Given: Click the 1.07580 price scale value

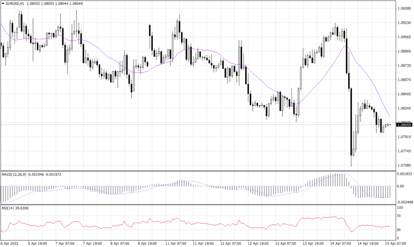Looking at the screenshot, I should tap(404, 165).
